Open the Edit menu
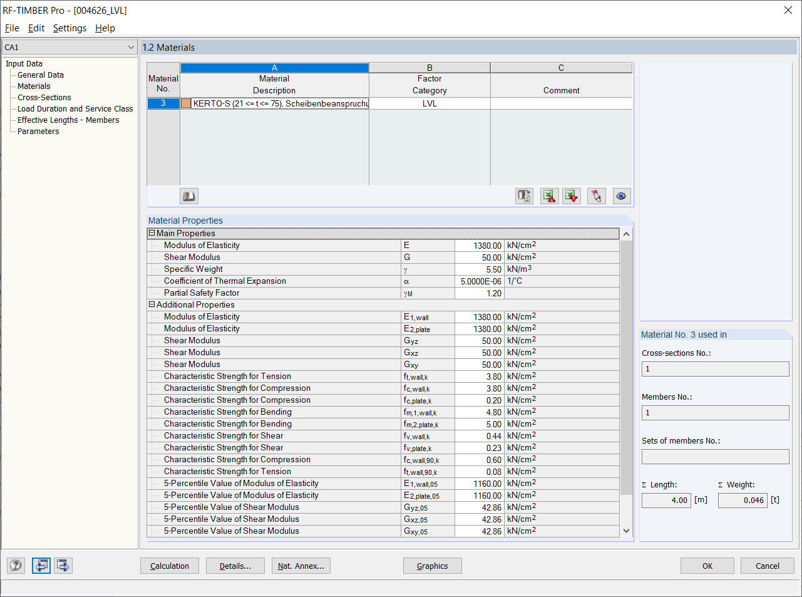The image size is (802, 597). (36, 28)
